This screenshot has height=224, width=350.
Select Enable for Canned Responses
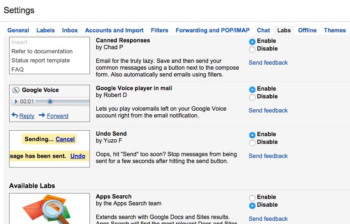[x=252, y=41]
